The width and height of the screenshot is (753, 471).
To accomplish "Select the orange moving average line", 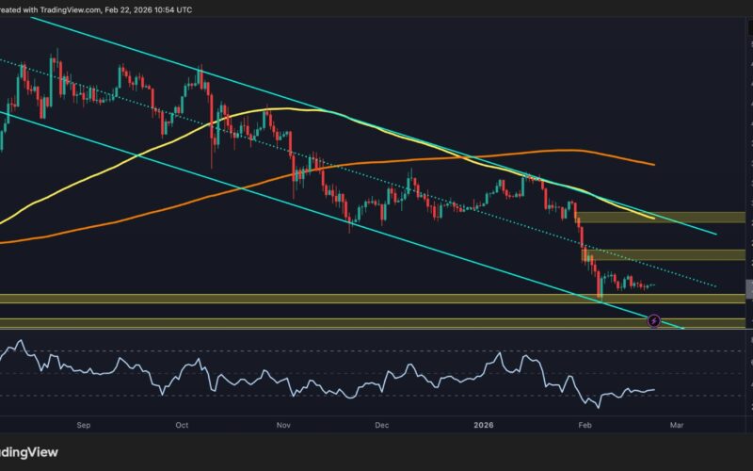I will tap(565, 150).
